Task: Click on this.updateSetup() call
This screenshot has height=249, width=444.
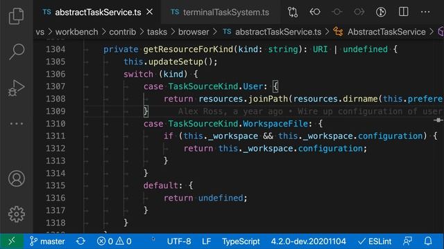Action: pyautogui.click(x=171, y=62)
